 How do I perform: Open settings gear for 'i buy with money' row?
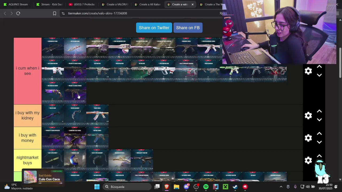tap(308, 138)
